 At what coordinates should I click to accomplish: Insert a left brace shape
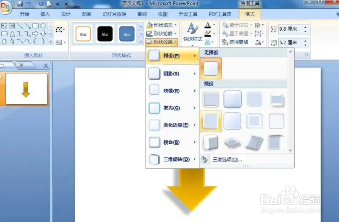pyautogui.click(x=35, y=41)
